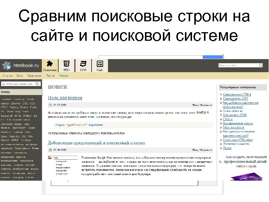The image size is (269, 202).
Task: Select the OpenSearch tag in tag cloud
Action: pyautogui.click(x=19, y=128)
